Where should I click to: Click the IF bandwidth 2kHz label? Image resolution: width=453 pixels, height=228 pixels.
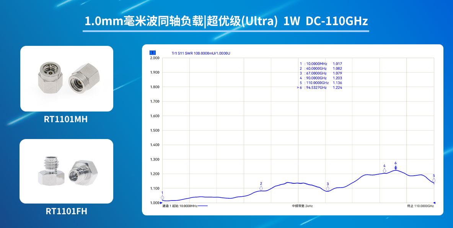click(x=302, y=206)
